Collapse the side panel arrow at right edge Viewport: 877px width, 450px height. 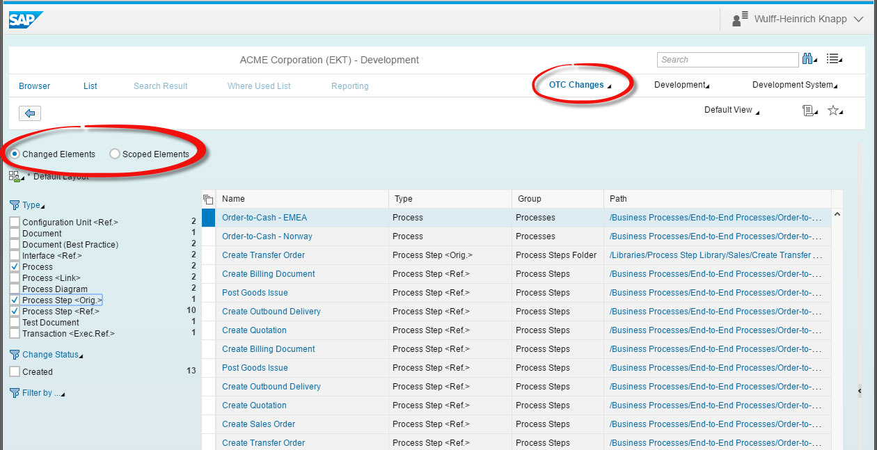click(860, 390)
